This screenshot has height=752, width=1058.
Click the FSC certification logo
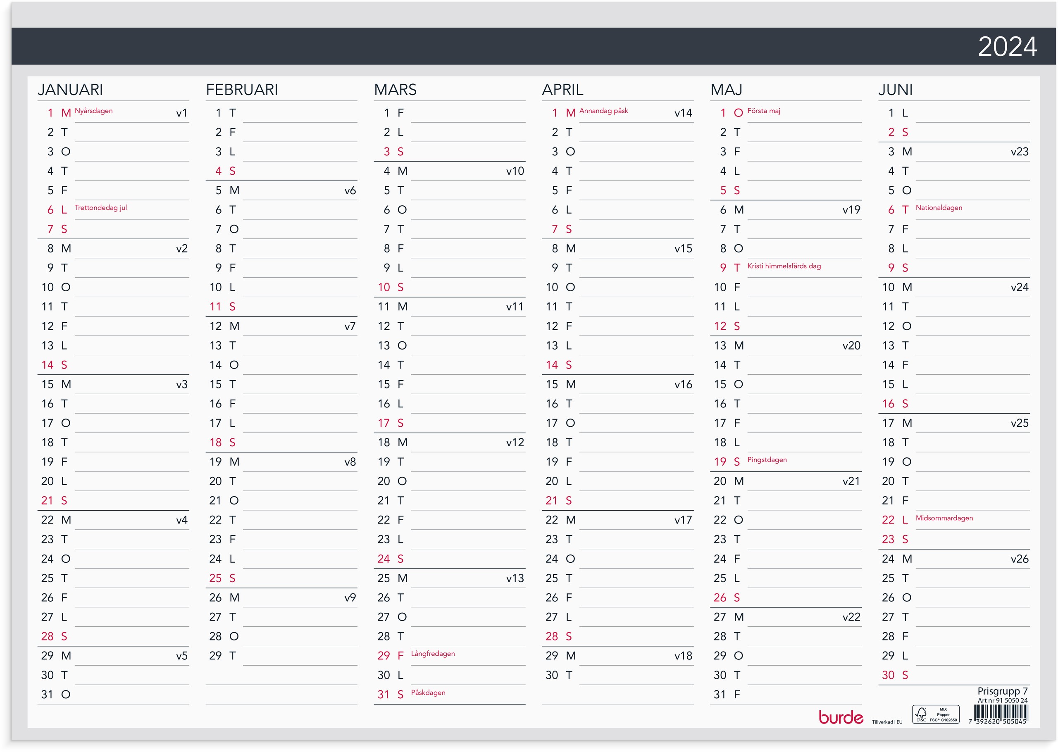[935, 714]
